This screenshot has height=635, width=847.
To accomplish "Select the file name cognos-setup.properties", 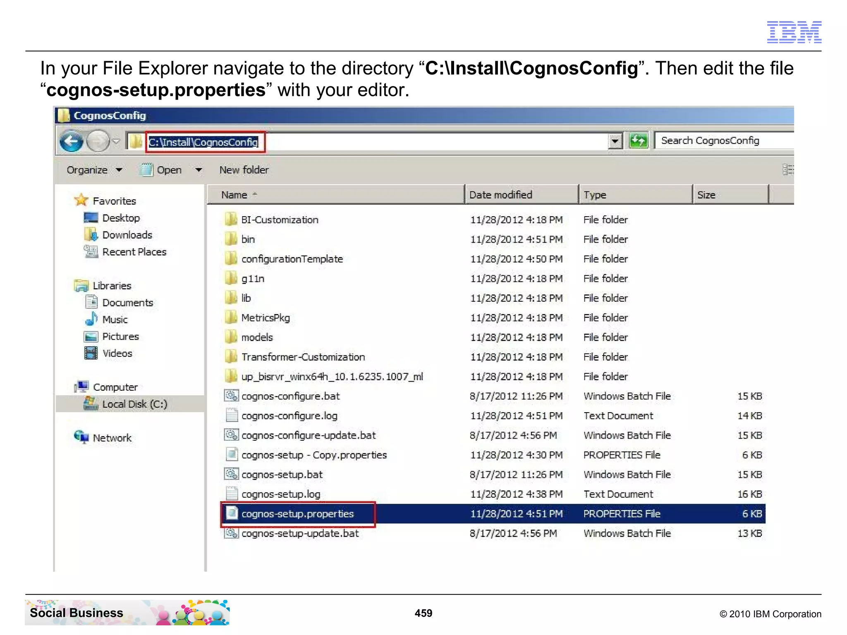I will click(x=297, y=514).
